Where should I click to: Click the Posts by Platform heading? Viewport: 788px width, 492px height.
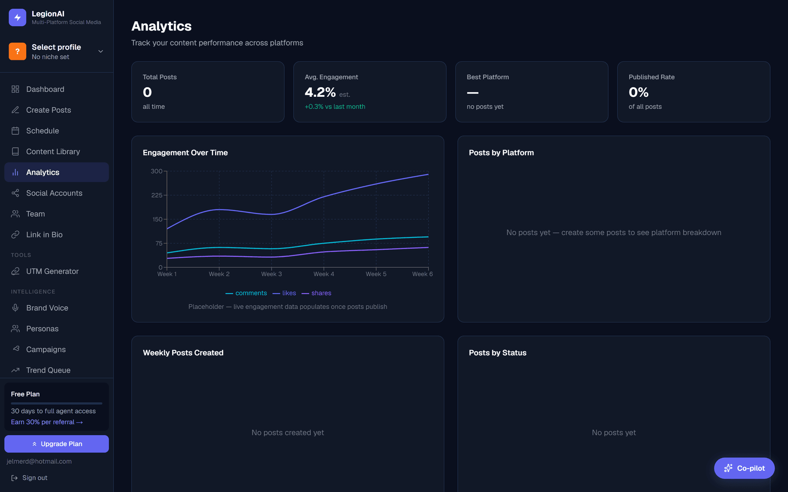click(501, 153)
